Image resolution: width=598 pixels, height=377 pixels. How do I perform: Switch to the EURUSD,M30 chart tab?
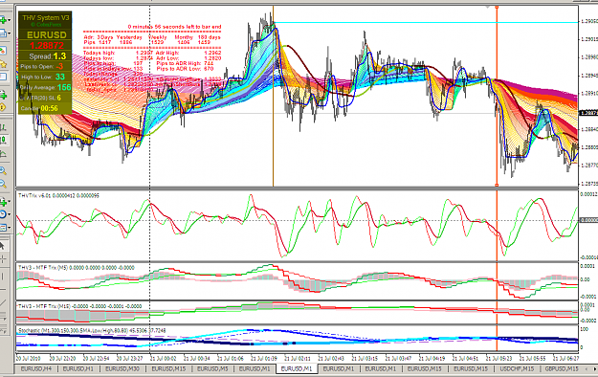[x=122, y=369]
